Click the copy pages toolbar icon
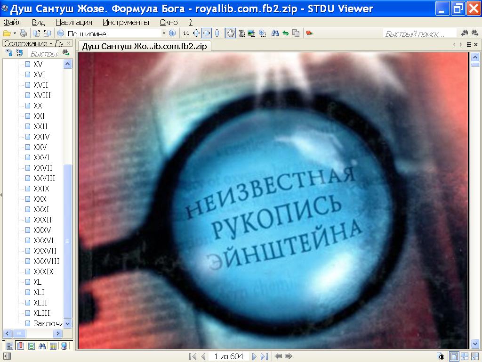The width and height of the screenshot is (482, 362). [x=296, y=33]
